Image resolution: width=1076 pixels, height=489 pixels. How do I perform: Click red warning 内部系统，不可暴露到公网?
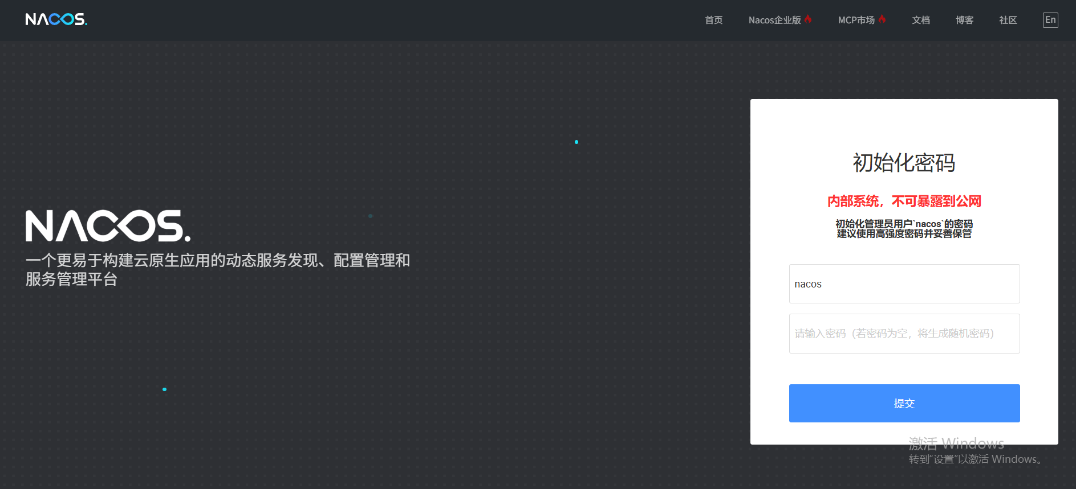(904, 201)
